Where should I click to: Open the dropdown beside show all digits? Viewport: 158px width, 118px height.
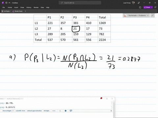tap(13, 111)
